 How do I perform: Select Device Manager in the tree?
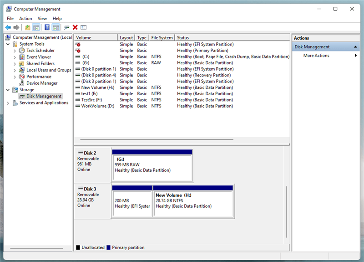[x=42, y=83]
